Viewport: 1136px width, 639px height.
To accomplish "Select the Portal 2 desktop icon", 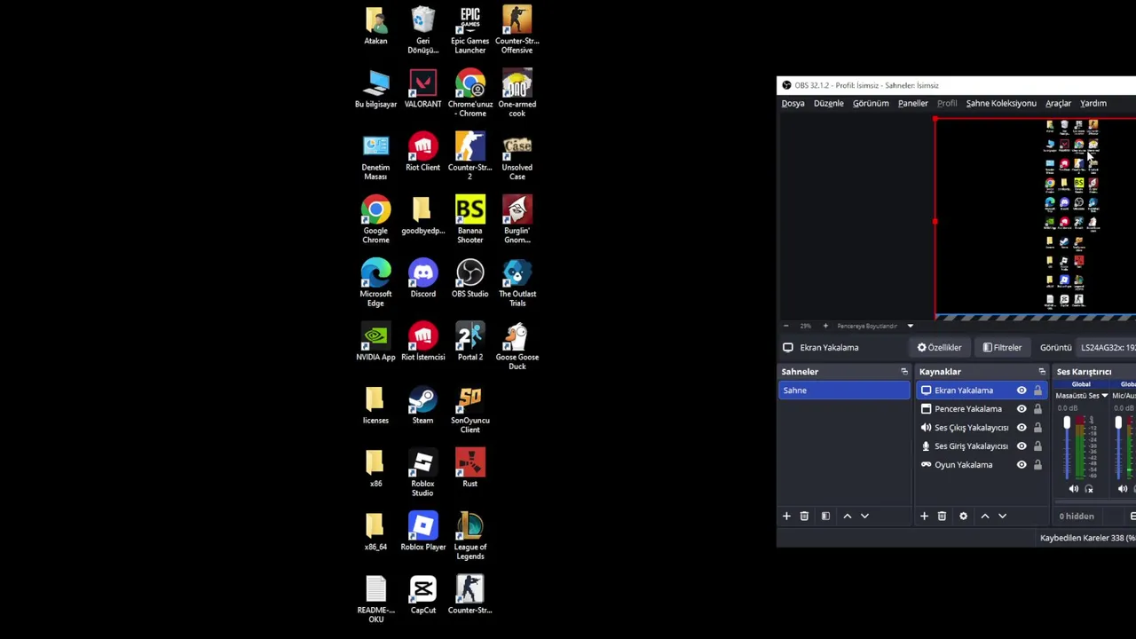I will 469,342.
